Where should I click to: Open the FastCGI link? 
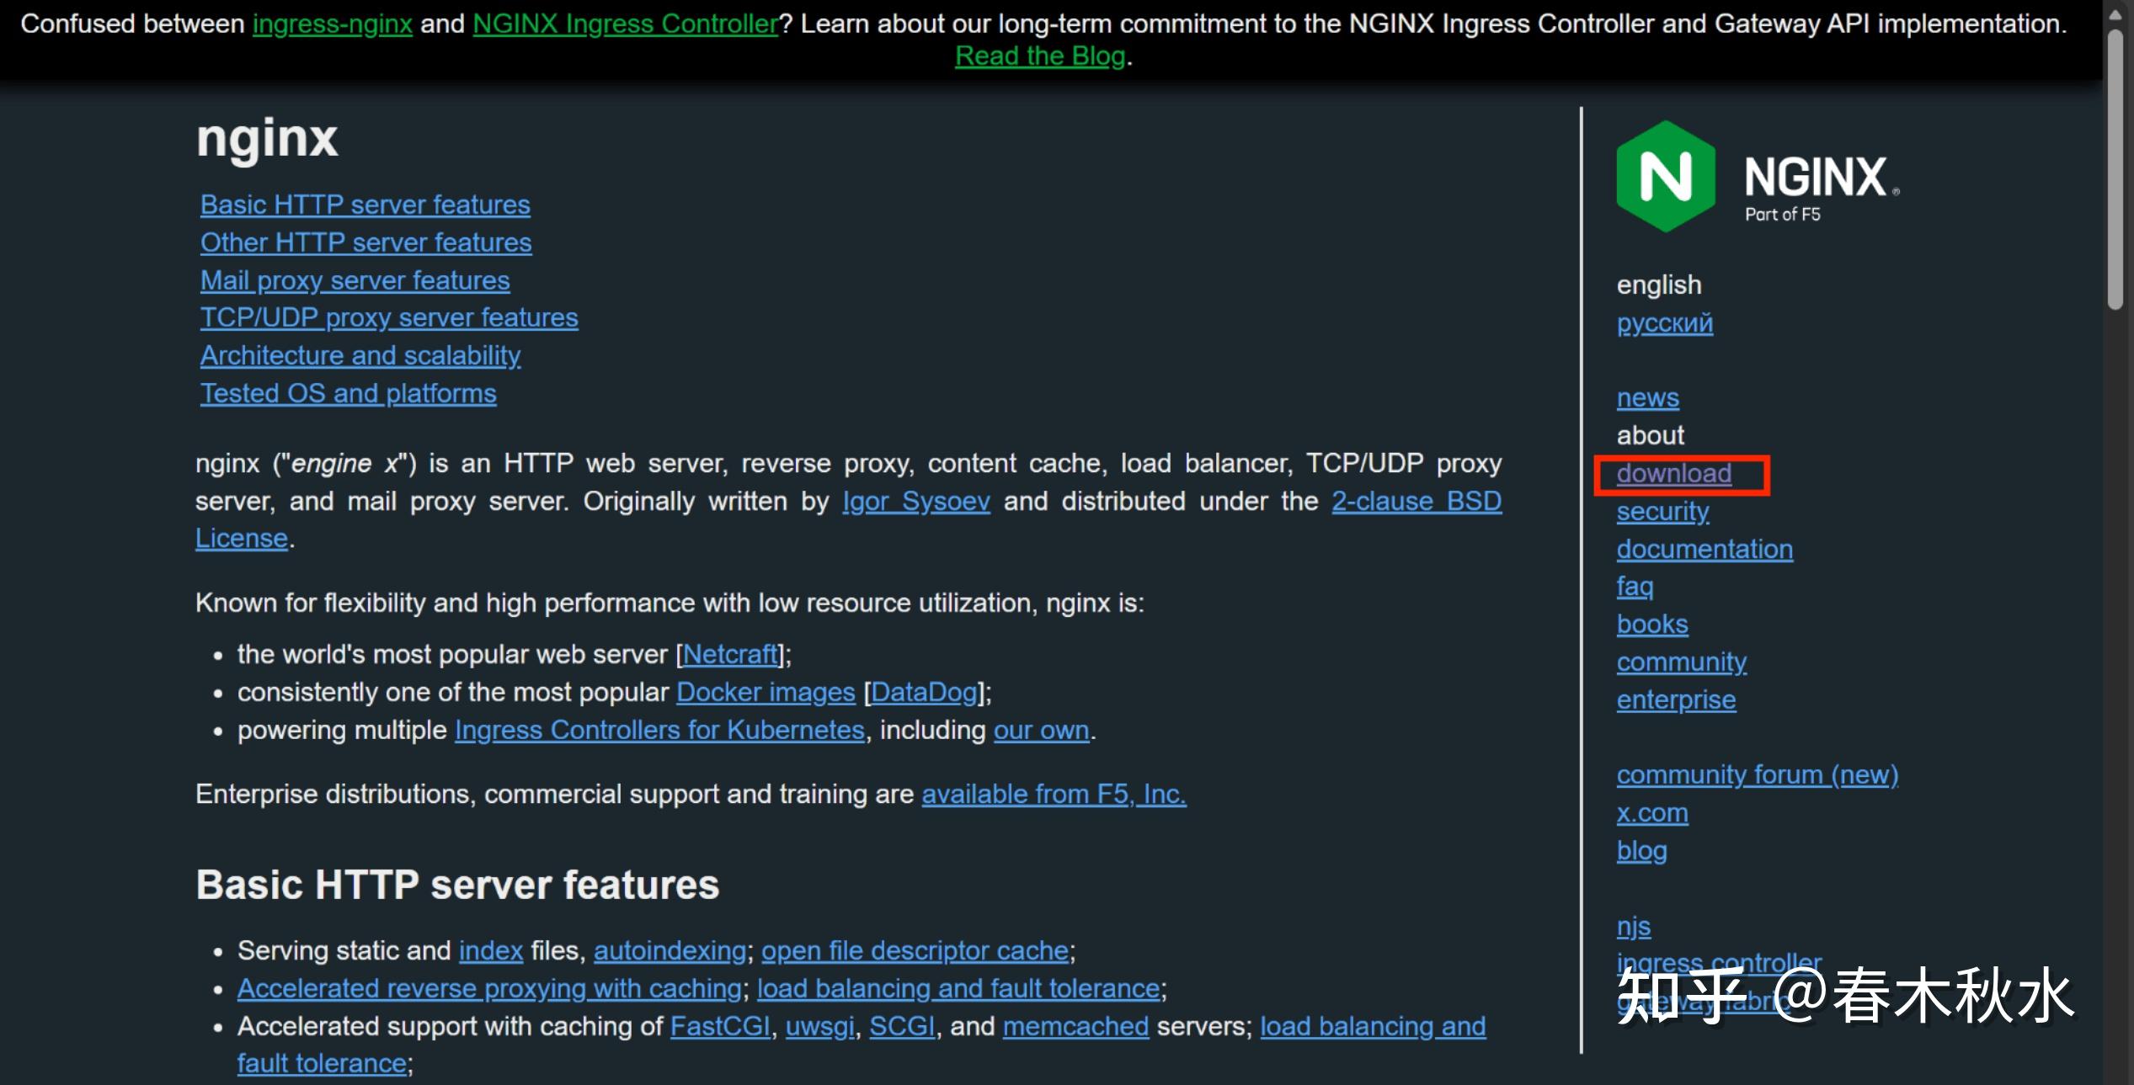point(720,1026)
